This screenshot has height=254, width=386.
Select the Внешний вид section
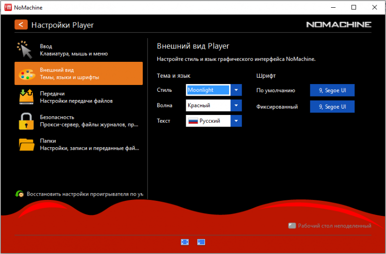[x=79, y=73]
